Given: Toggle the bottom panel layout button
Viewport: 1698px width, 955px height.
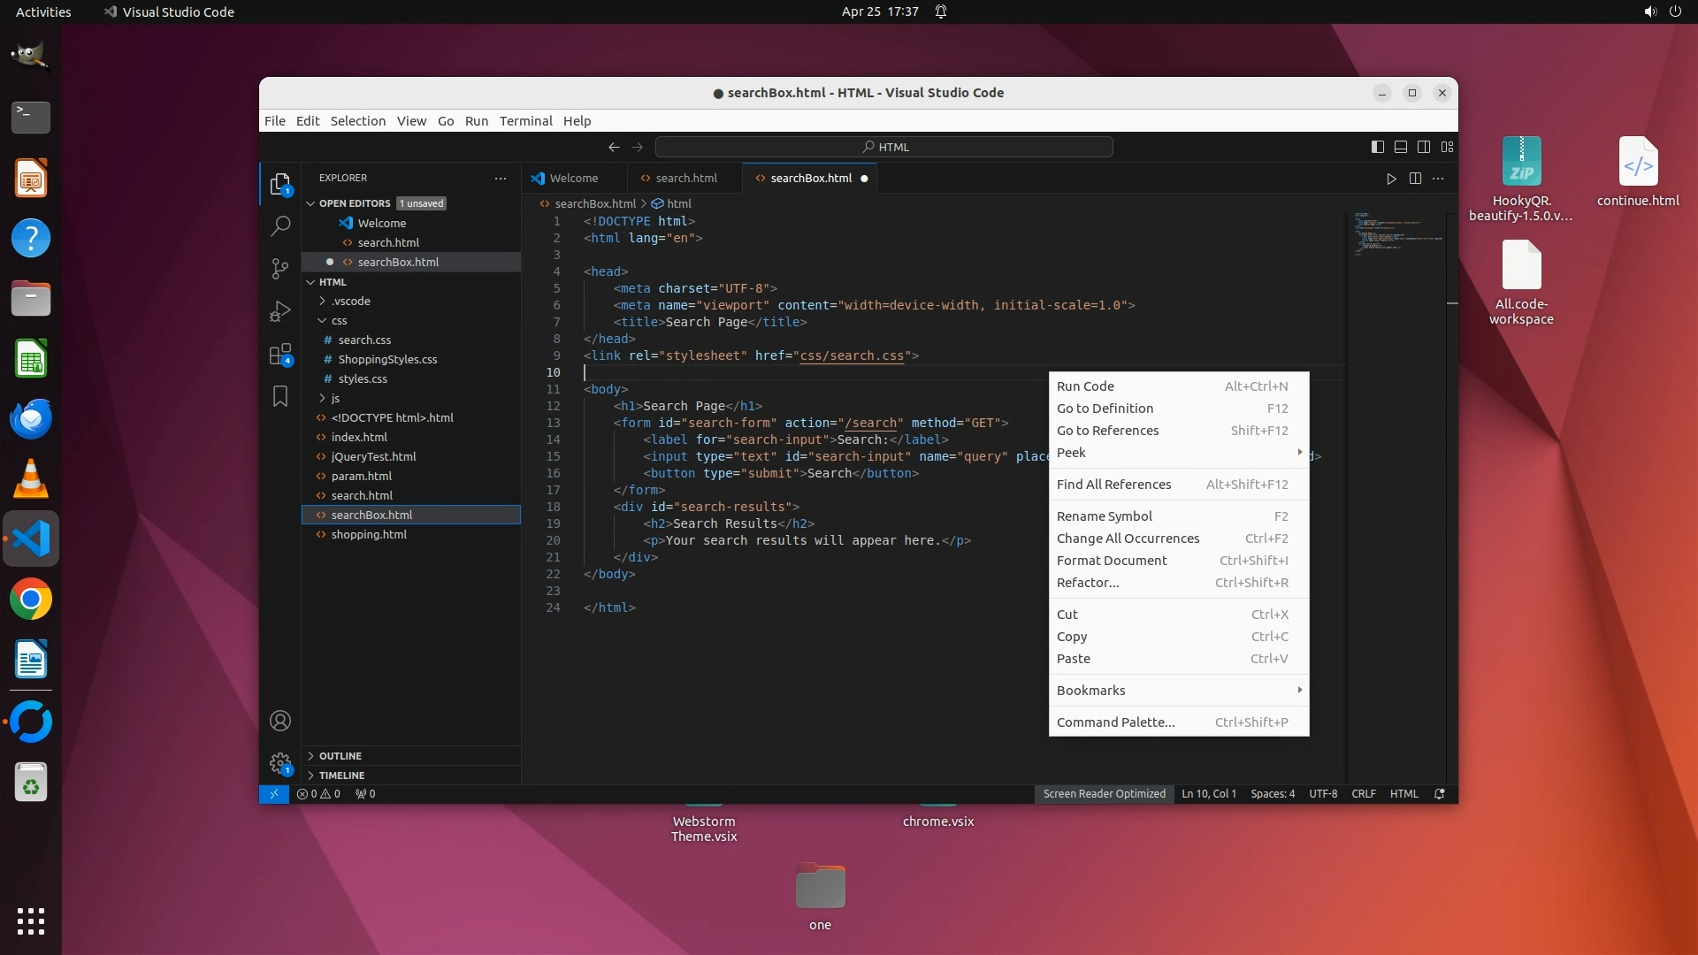Looking at the screenshot, I should pyautogui.click(x=1401, y=147).
